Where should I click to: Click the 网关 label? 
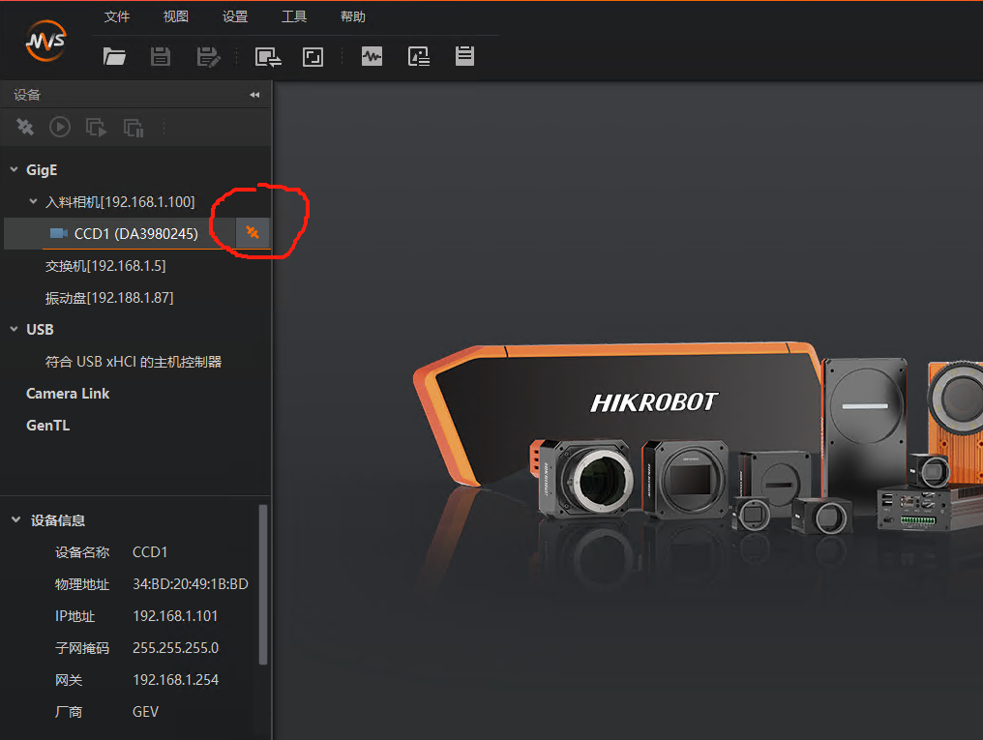(x=69, y=680)
